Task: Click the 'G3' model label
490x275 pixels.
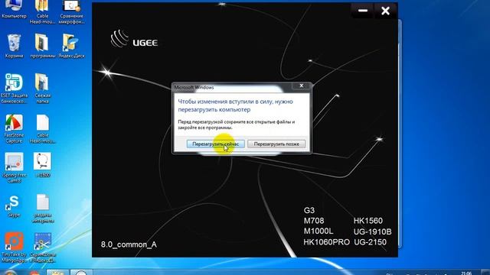Action: coord(309,210)
